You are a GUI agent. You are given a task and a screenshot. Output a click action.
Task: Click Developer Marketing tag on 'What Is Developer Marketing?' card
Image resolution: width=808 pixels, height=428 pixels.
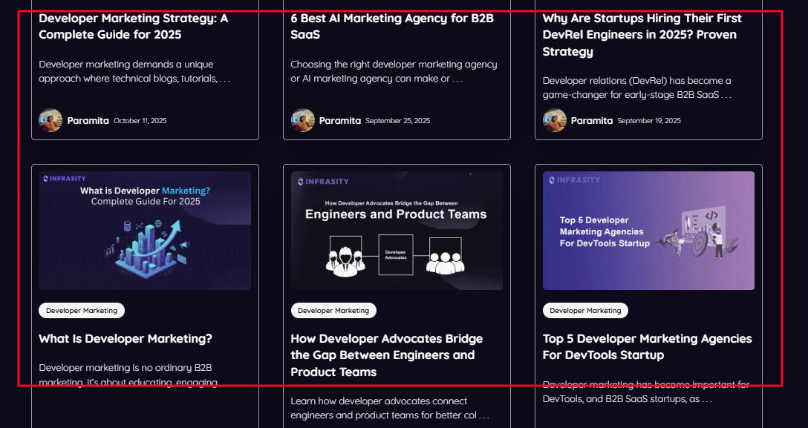82,311
